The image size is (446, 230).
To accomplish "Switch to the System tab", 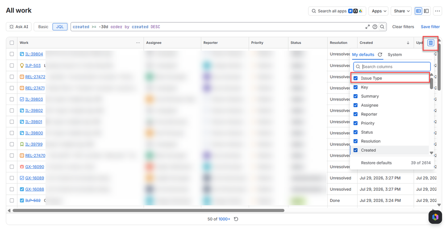I will pyautogui.click(x=395, y=54).
